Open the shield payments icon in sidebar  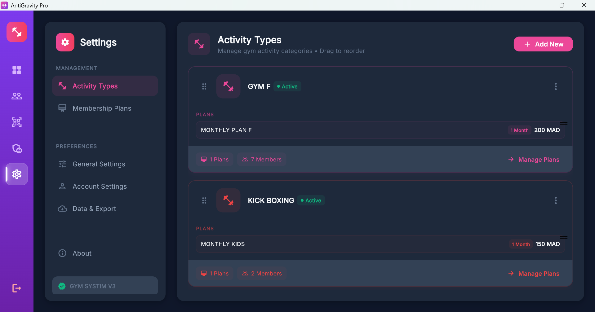(17, 149)
